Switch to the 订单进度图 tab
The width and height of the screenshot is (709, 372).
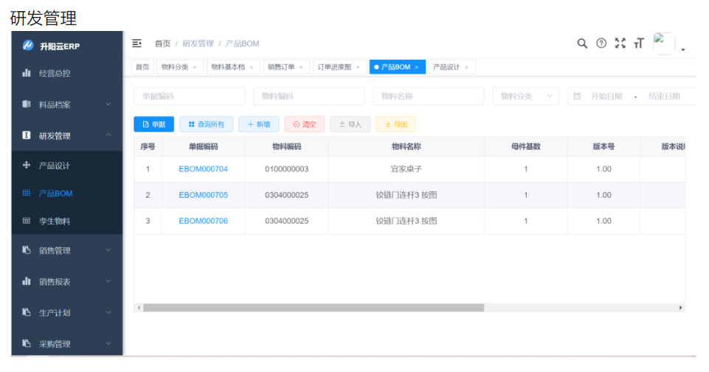[x=334, y=67]
